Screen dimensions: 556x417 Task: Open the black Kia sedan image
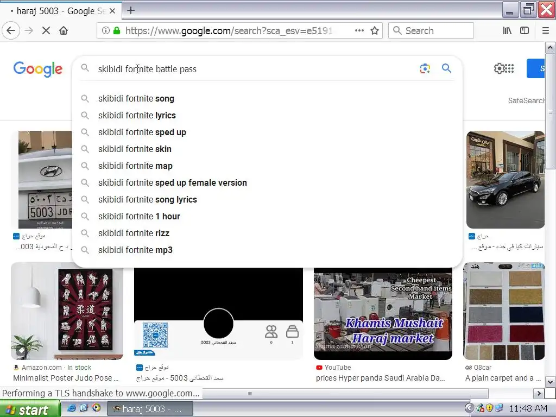coord(506,180)
